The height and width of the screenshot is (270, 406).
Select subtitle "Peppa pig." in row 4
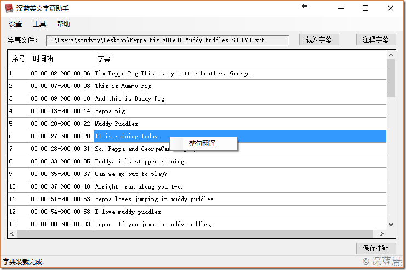[x=240, y=111]
